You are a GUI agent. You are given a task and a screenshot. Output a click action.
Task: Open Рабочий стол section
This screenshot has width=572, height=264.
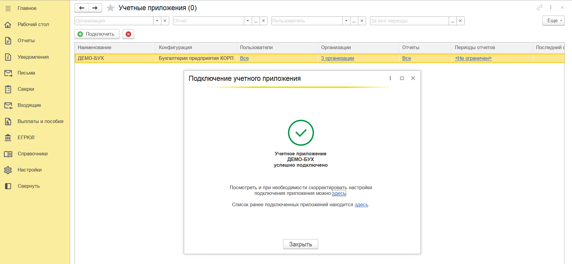33,25
